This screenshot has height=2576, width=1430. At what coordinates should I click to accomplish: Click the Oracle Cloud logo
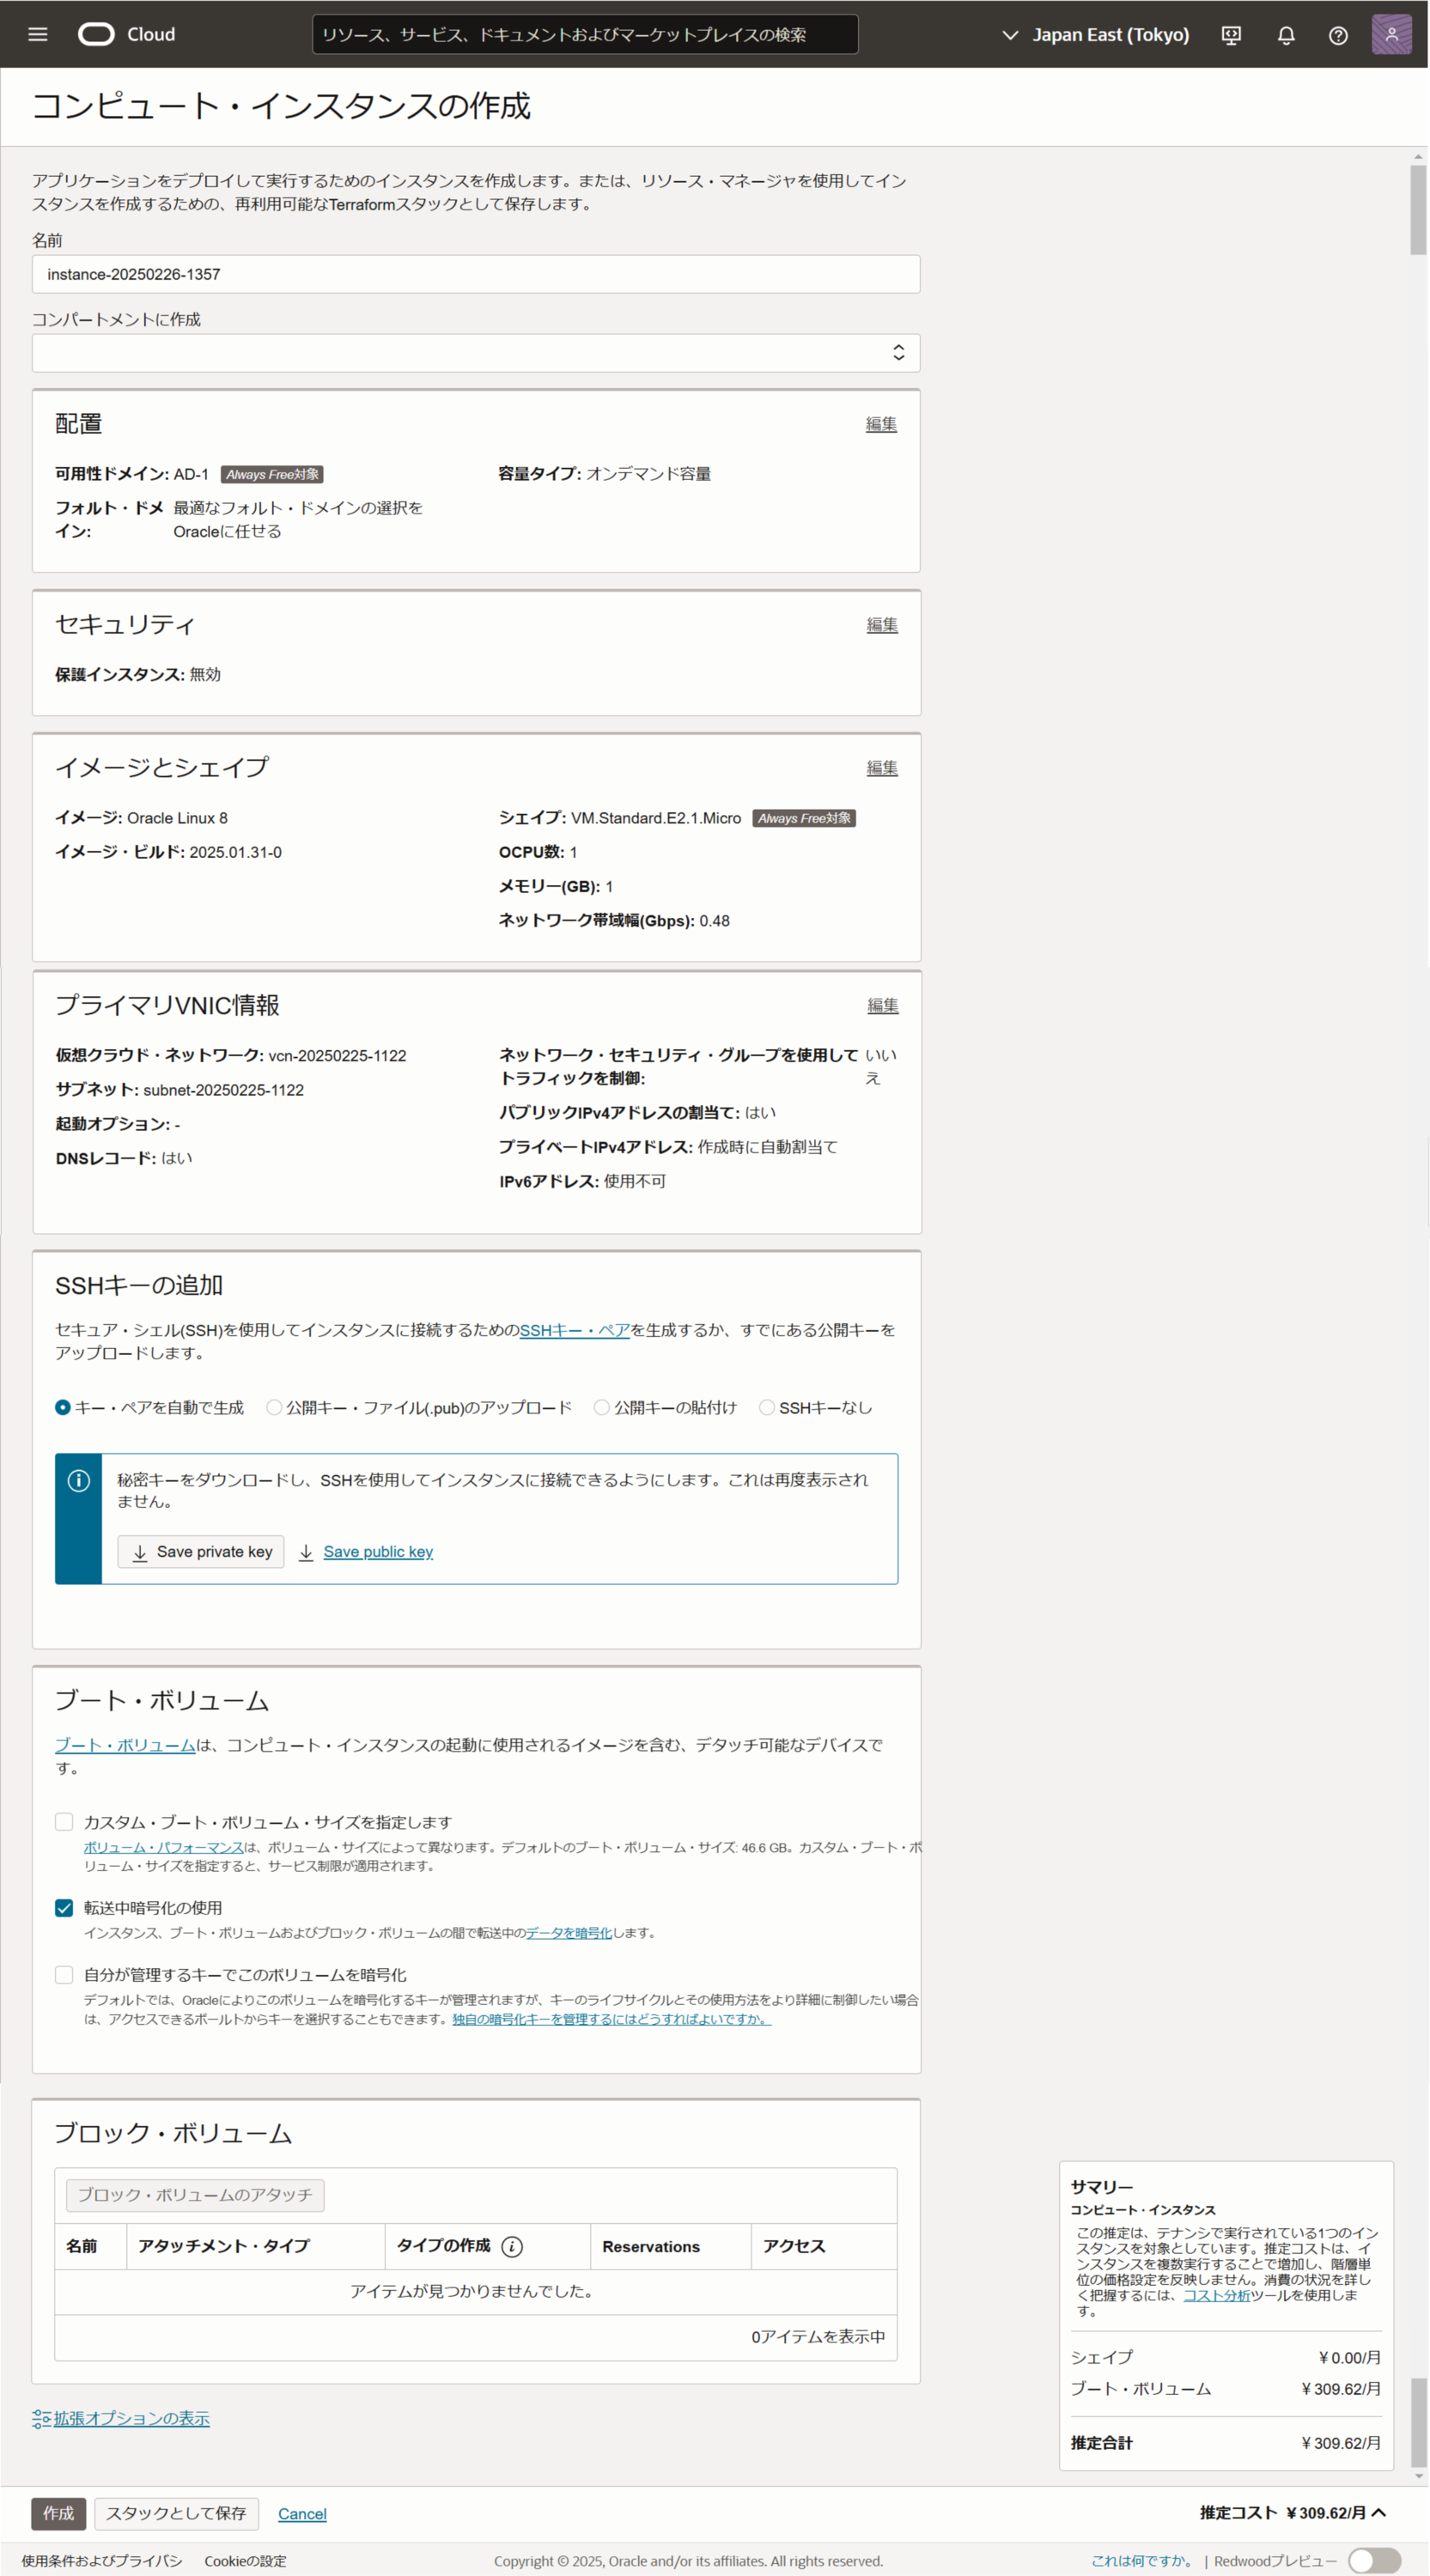point(127,35)
